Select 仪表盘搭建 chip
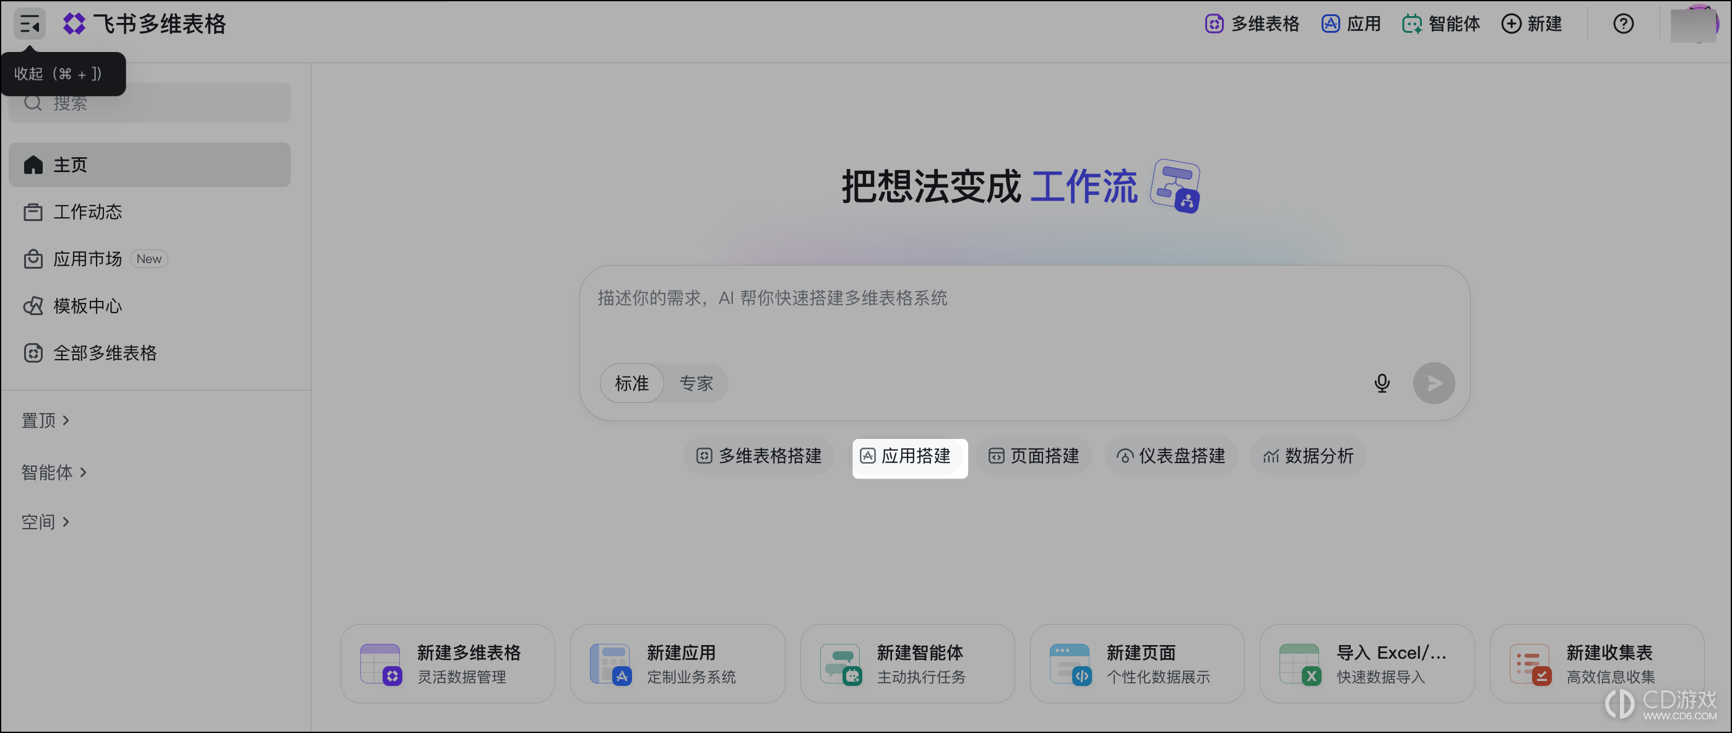The height and width of the screenshot is (733, 1732). point(1171,456)
